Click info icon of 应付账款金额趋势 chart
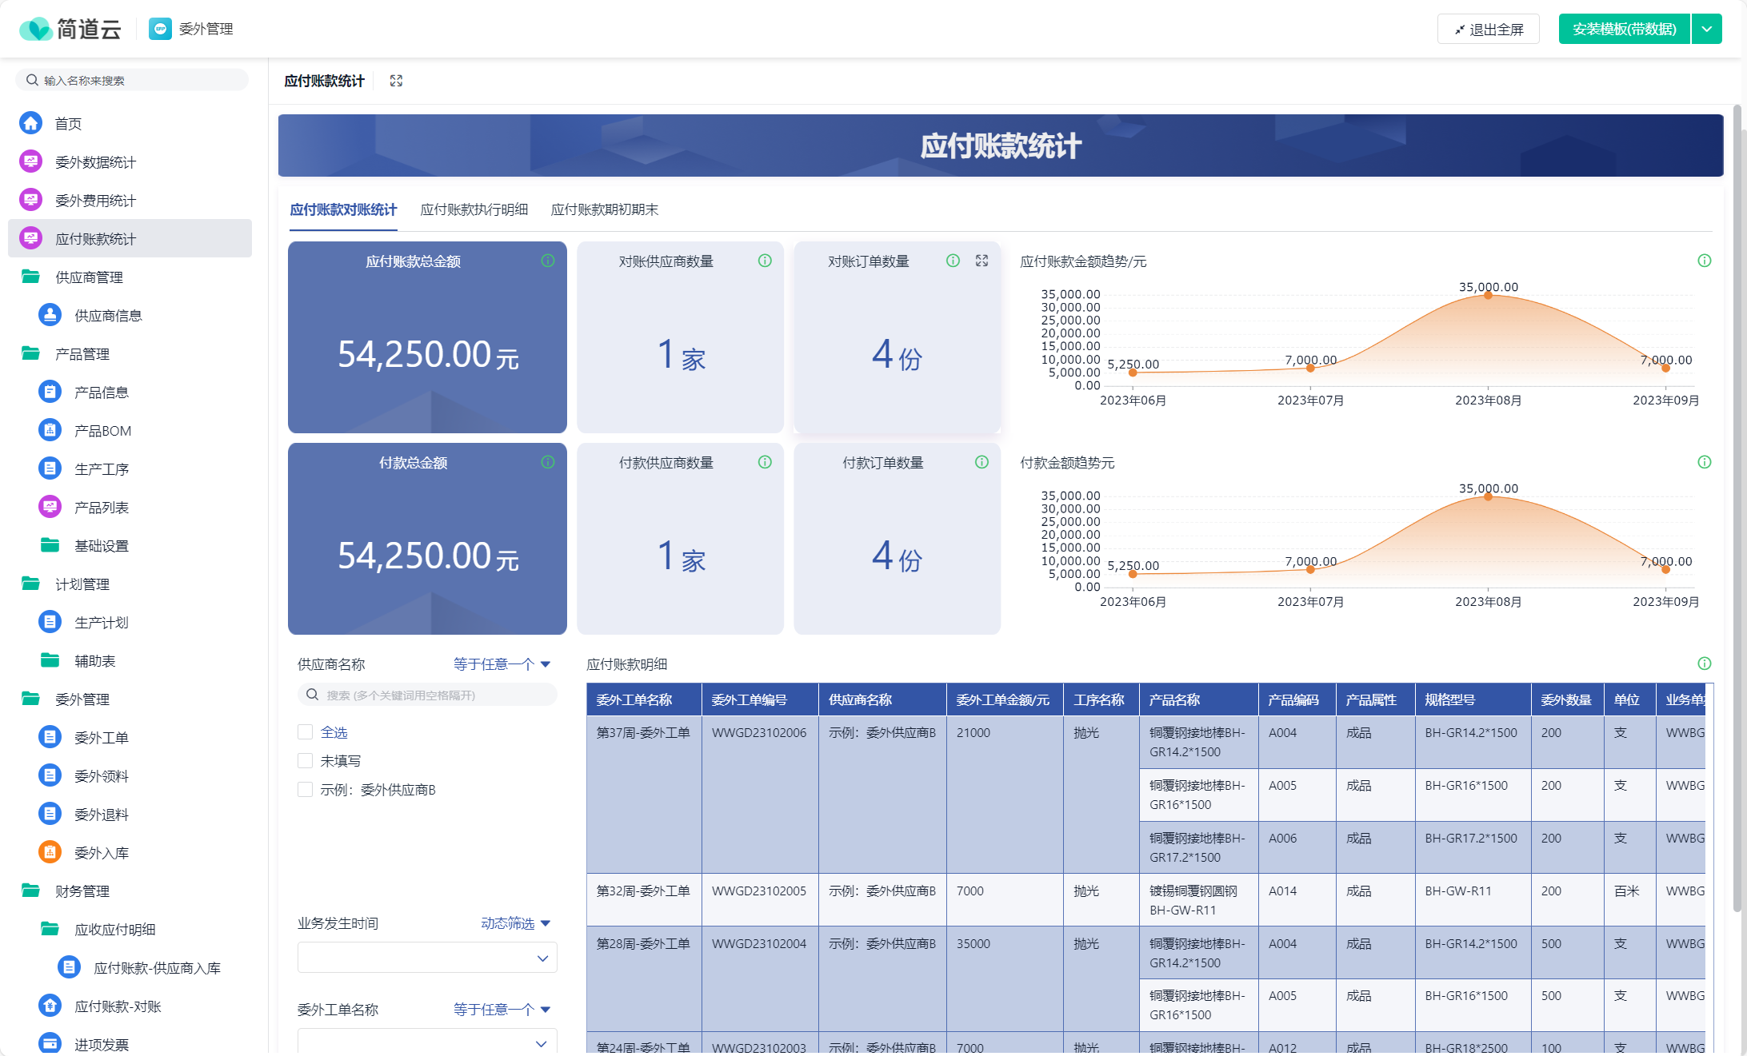This screenshot has width=1747, height=1056. coord(1704,261)
